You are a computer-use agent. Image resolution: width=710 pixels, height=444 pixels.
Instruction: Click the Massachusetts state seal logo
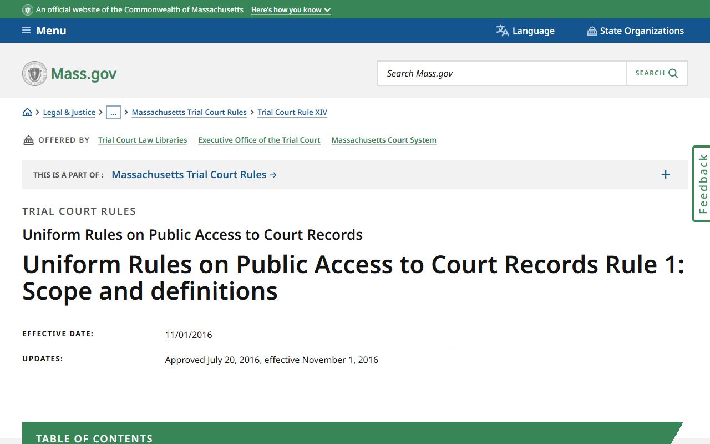(34, 73)
